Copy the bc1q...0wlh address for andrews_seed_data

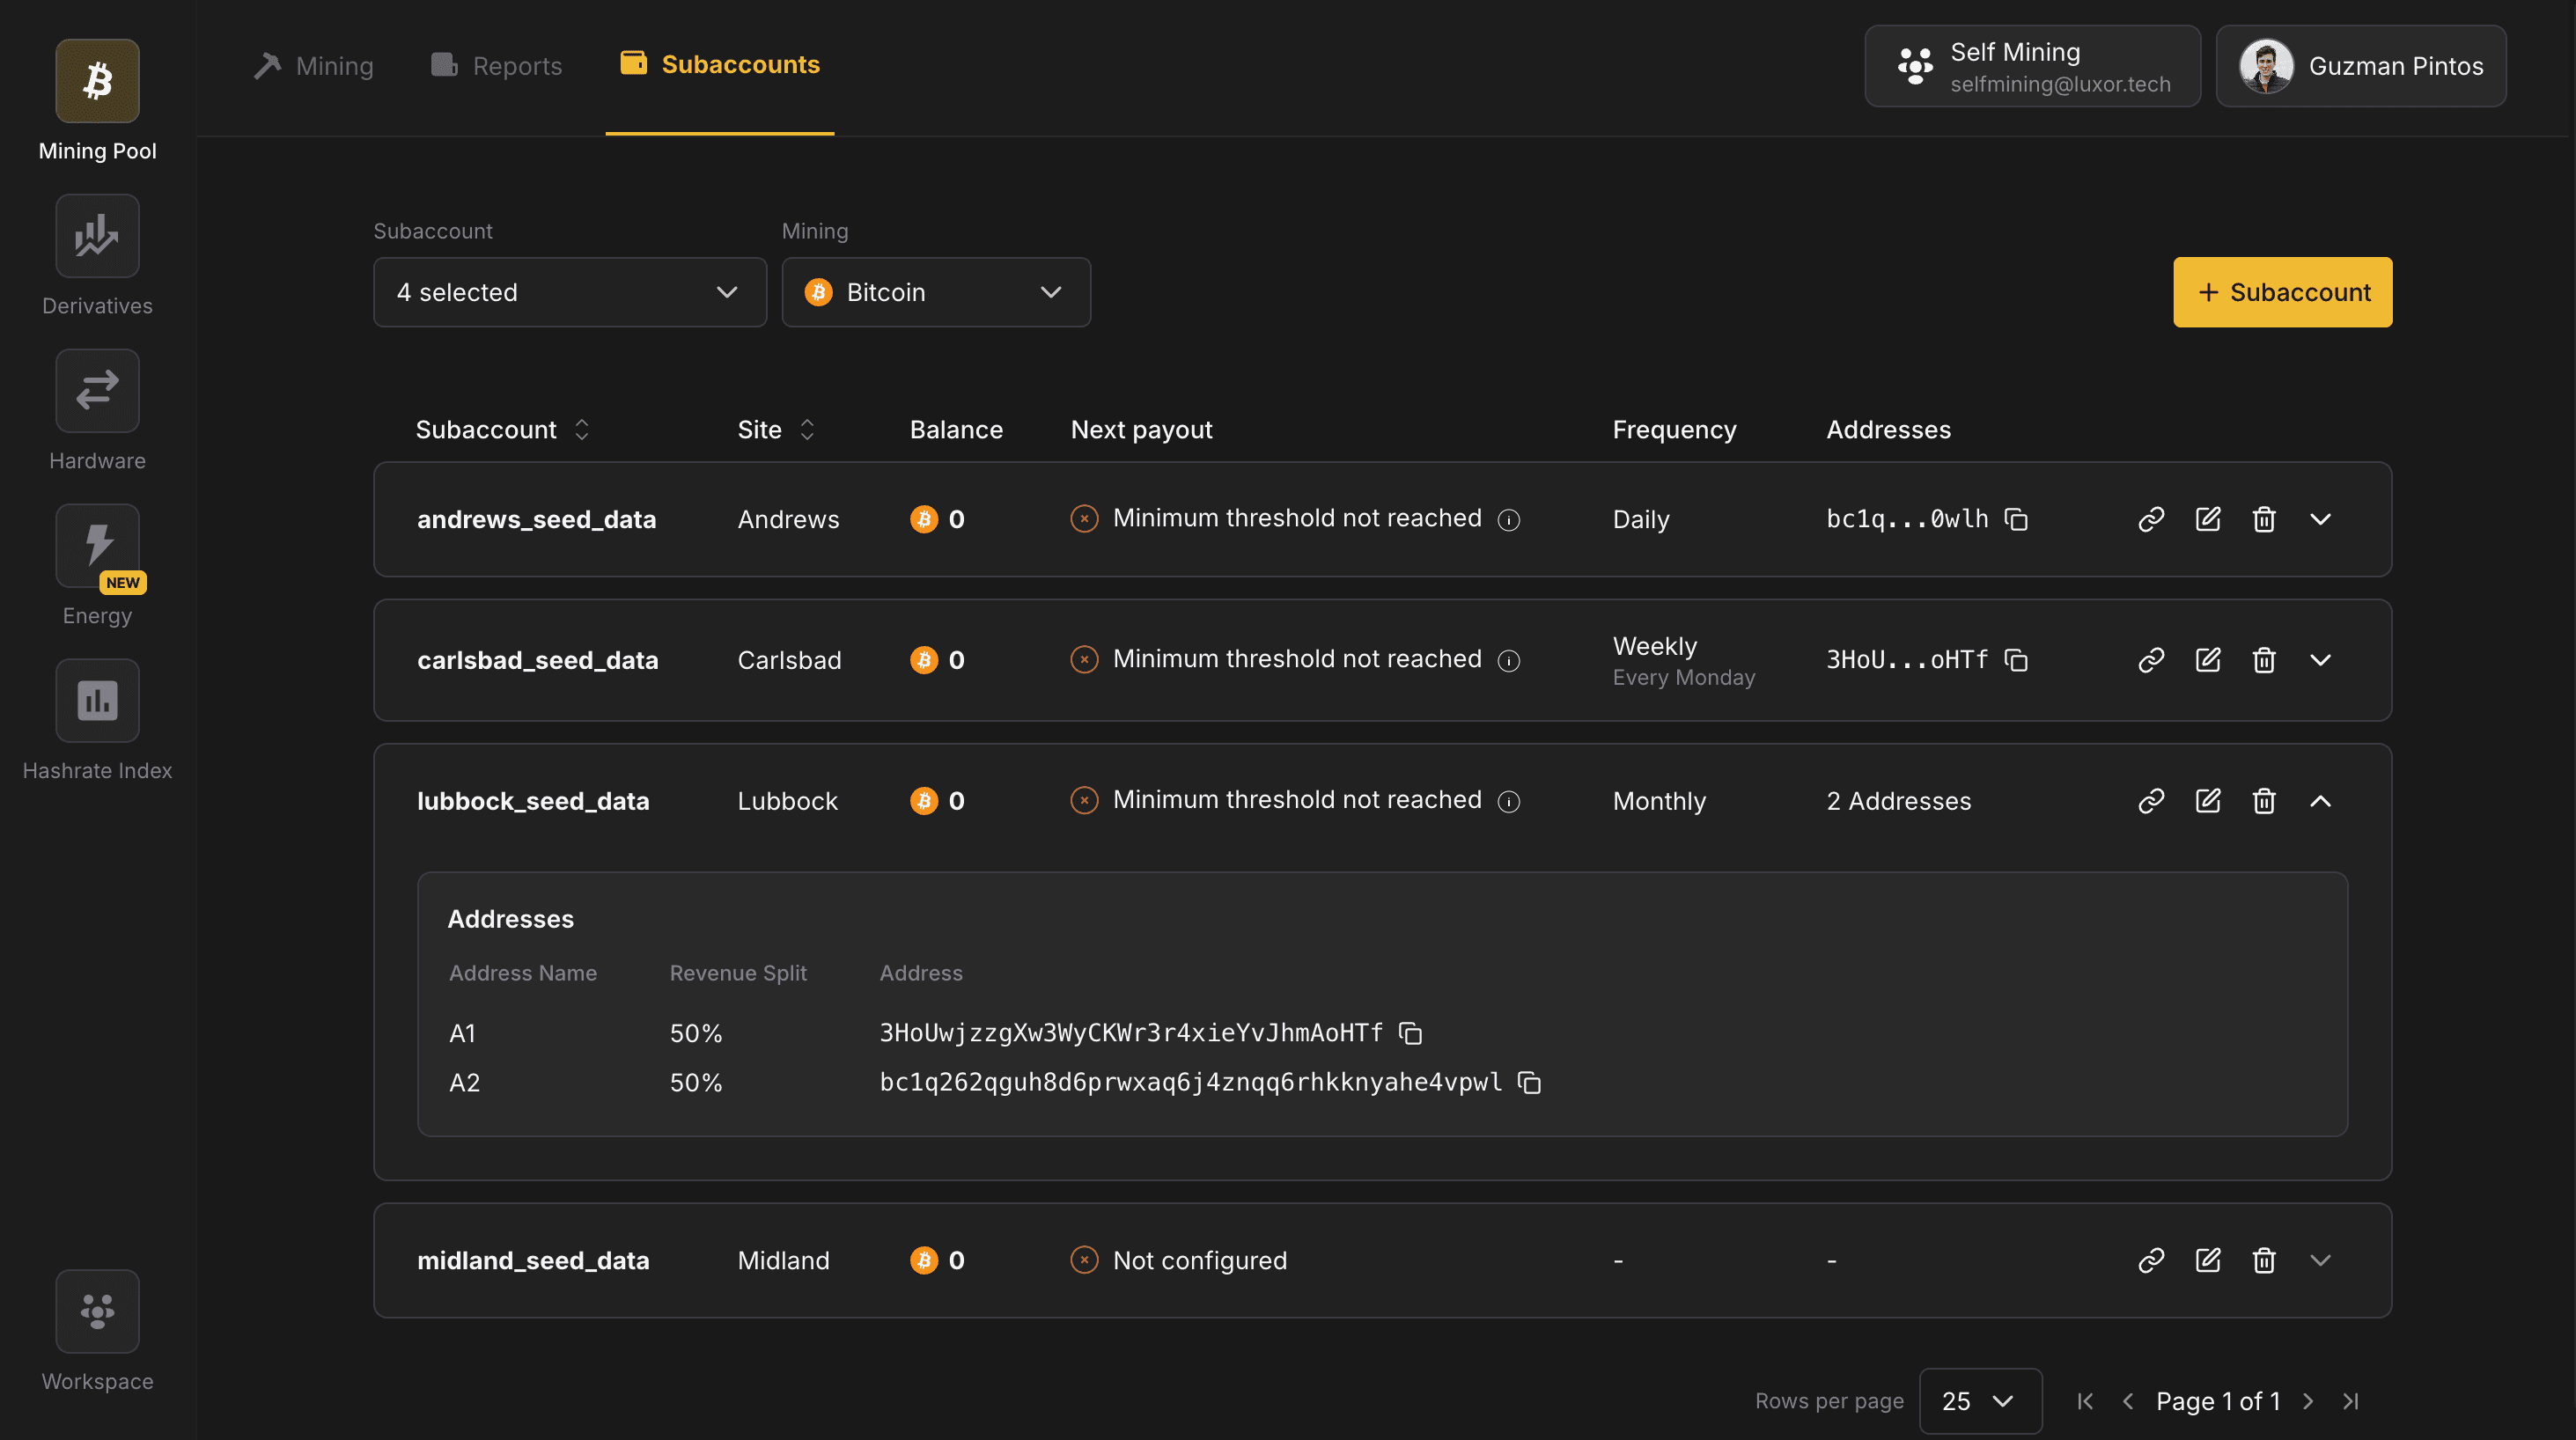pyautogui.click(x=2016, y=519)
